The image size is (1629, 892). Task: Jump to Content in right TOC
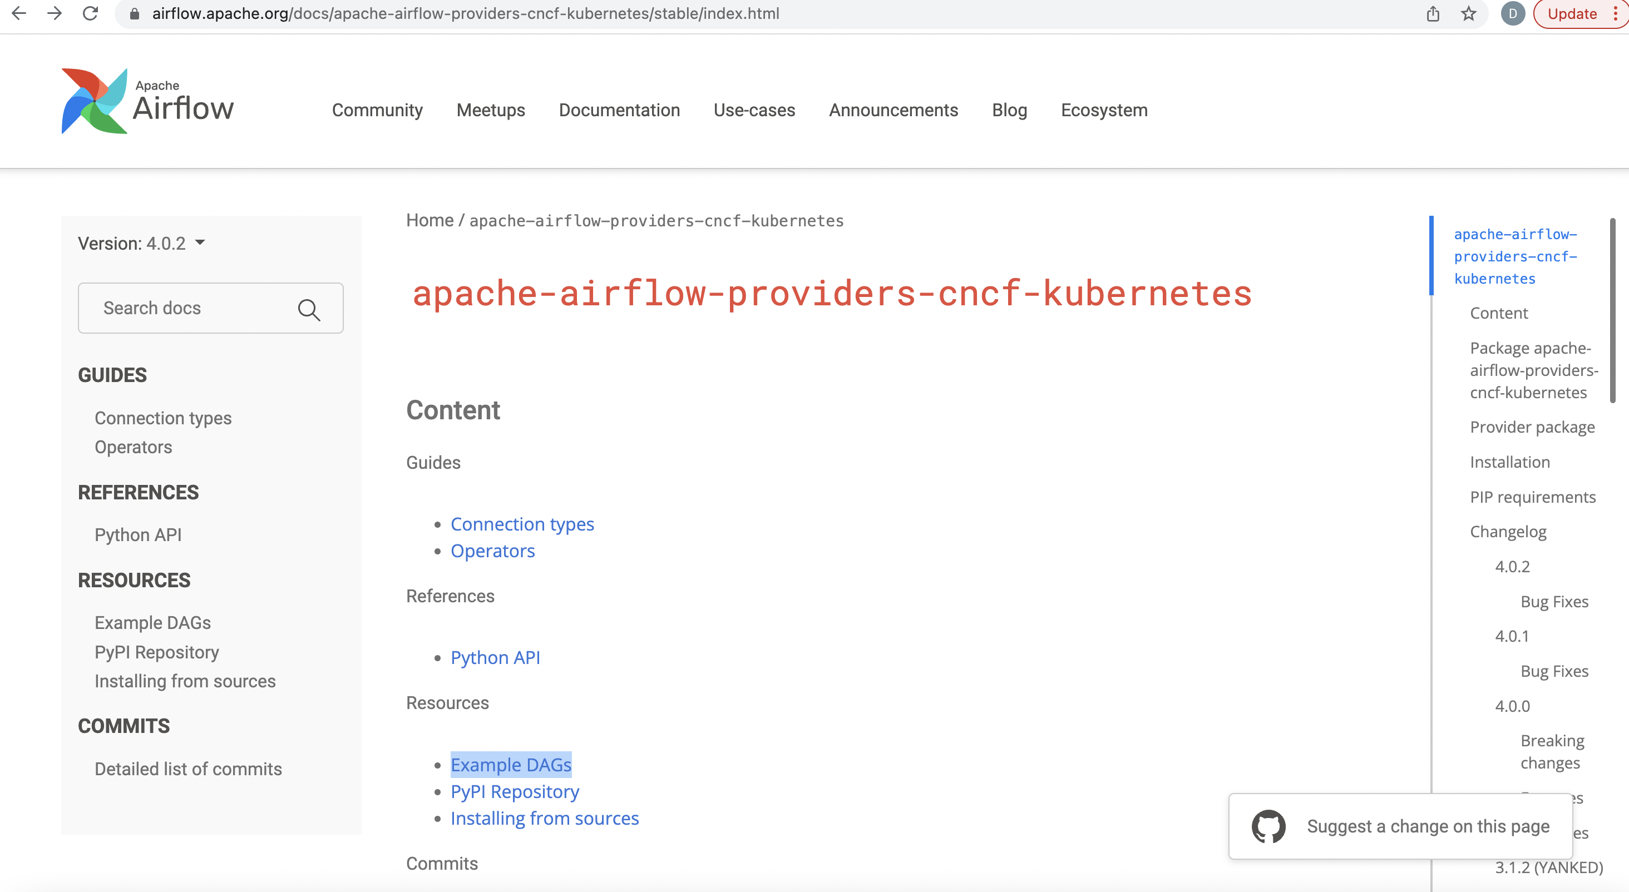pyautogui.click(x=1499, y=313)
